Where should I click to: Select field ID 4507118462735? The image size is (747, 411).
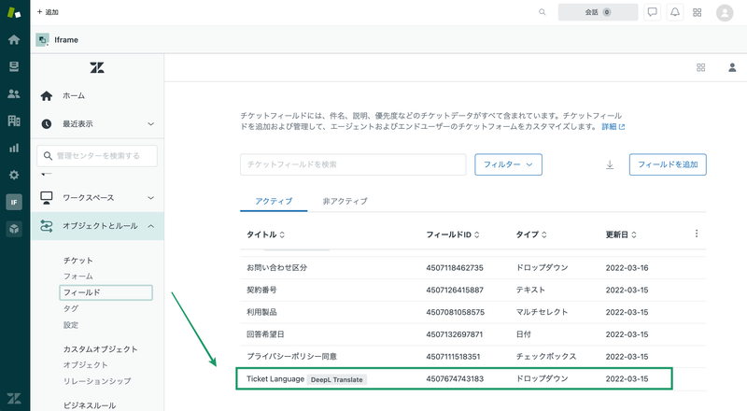pyautogui.click(x=455, y=268)
